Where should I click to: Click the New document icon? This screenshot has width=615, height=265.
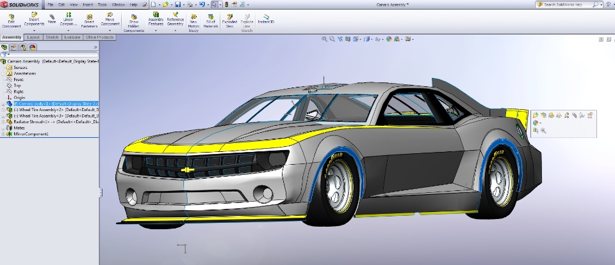click(153, 4)
